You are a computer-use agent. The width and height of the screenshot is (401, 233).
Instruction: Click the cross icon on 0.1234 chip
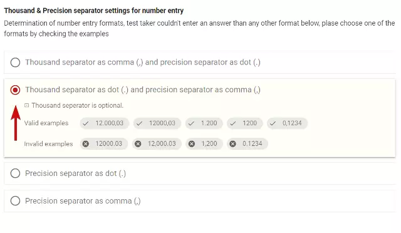click(x=232, y=144)
